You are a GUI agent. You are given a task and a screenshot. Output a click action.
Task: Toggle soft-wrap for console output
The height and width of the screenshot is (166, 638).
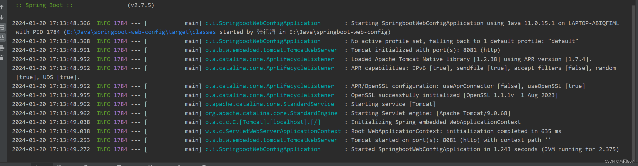coord(2,27)
